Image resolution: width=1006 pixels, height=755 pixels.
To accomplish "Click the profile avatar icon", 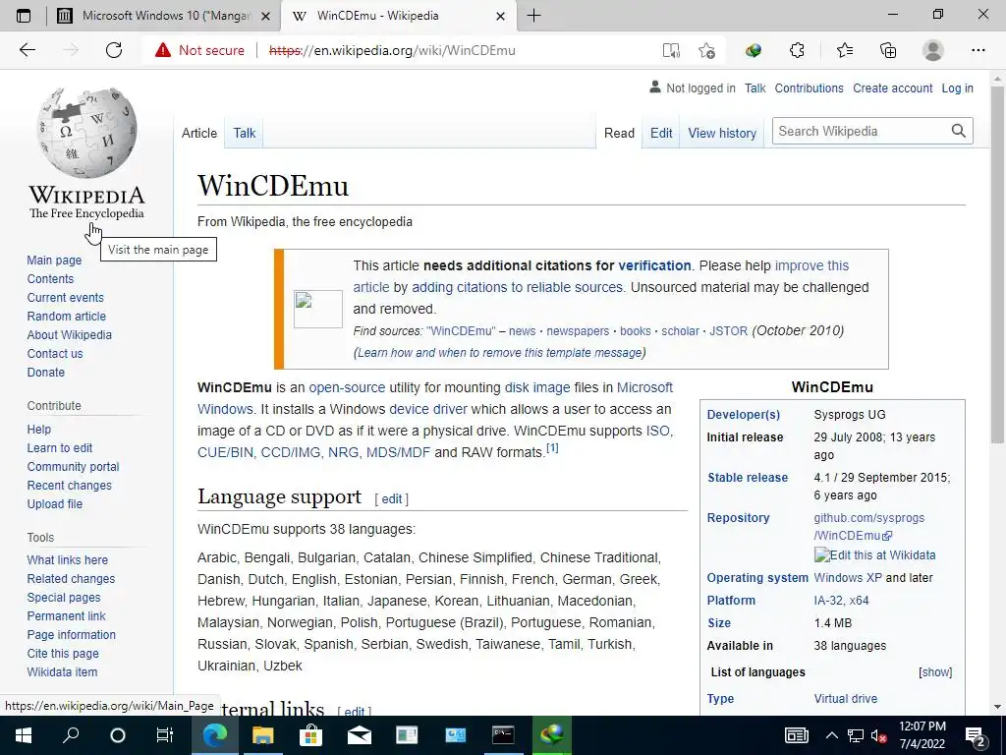I will coord(933,50).
